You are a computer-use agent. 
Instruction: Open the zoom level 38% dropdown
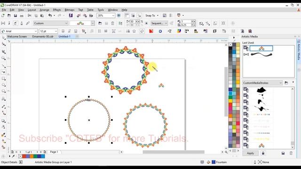[x=113, y=15]
